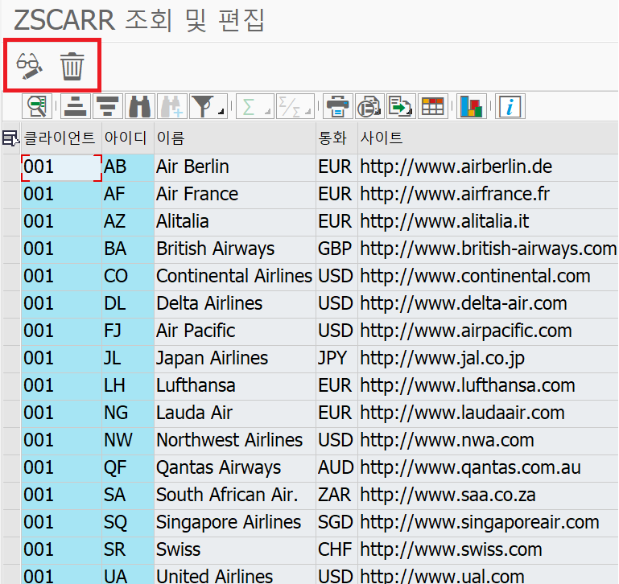The image size is (619, 584).
Task: Click the Air France name cell
Action: [x=235, y=195]
